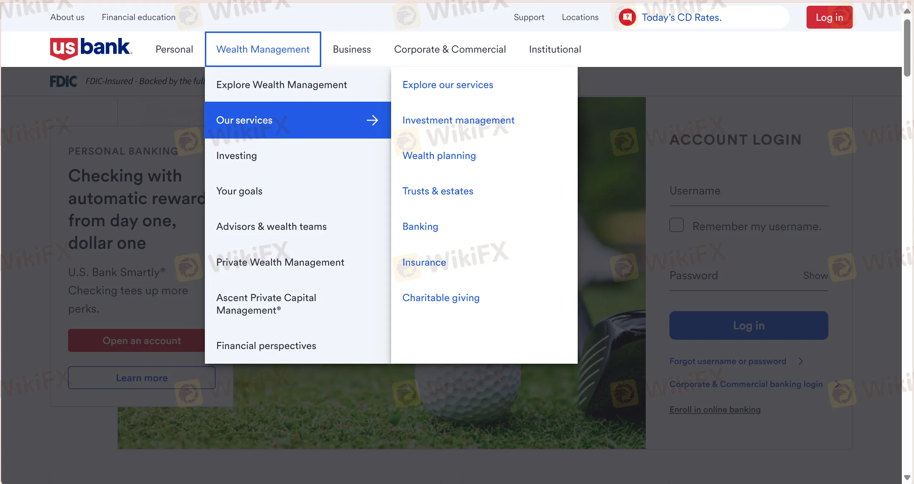914x484 pixels.
Task: Click the arrow next to Our services
Action: tap(372, 120)
